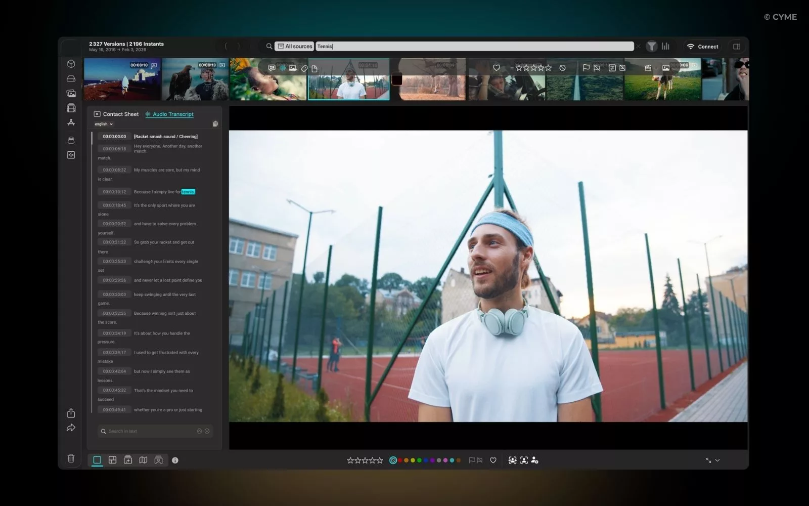Toggle the right sidebar panel
The height and width of the screenshot is (506, 809).
click(x=737, y=47)
